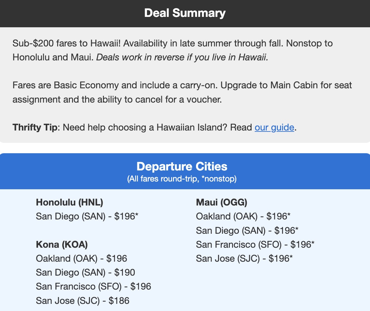Screen dimensions: 370x311
Task: Click the italic 'Deals work in reverse' text
Action: click(x=182, y=57)
